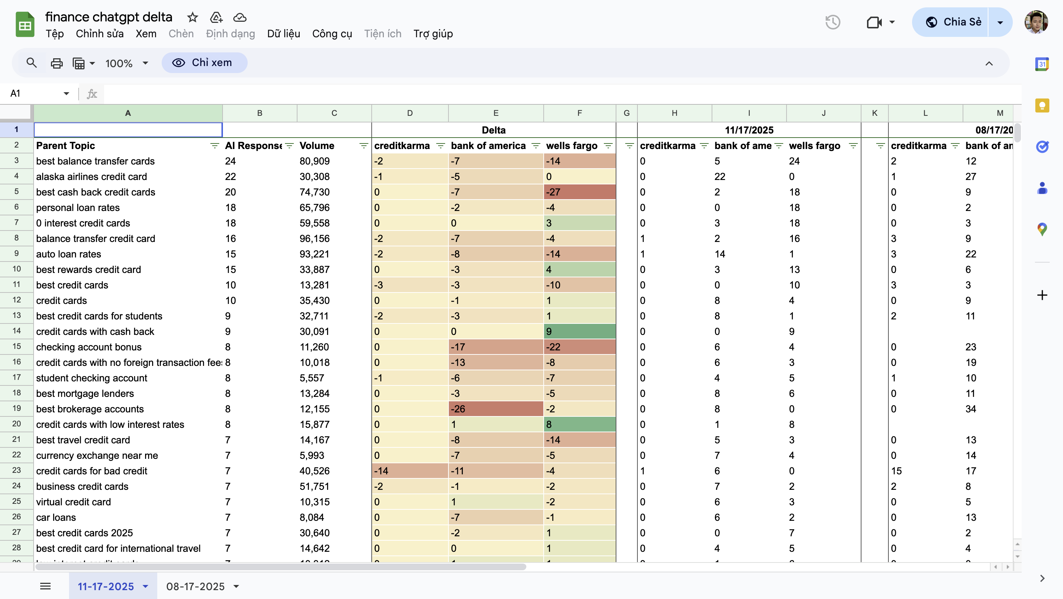Open Google Tasks side panel icon
The width and height of the screenshot is (1063, 599).
coord(1042,146)
